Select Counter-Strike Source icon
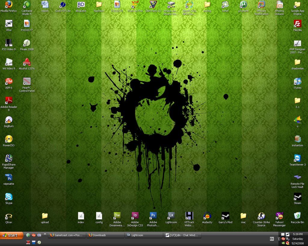308x246 pixels. (261, 219)
